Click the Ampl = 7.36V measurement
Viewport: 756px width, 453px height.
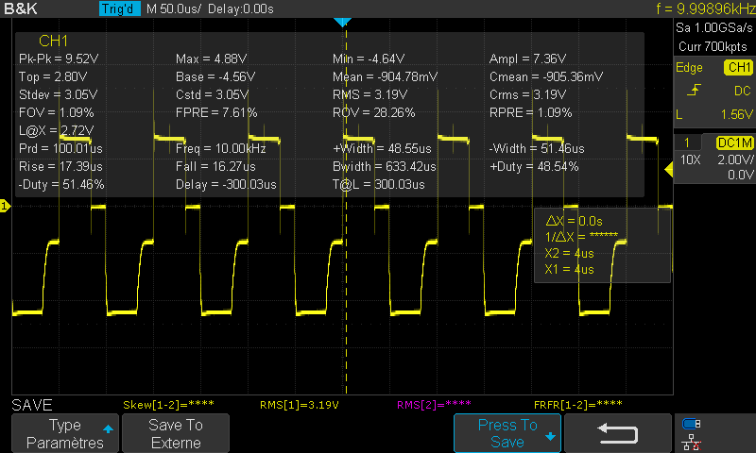(x=527, y=59)
